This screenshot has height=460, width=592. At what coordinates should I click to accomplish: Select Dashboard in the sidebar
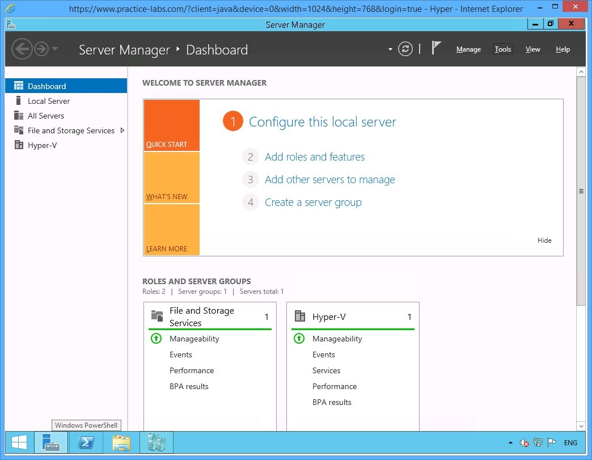point(46,86)
